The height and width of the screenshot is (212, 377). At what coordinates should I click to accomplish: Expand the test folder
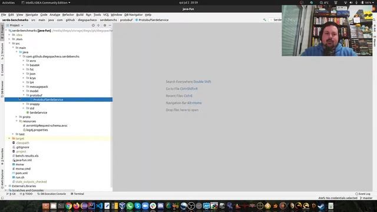(x=13, y=134)
